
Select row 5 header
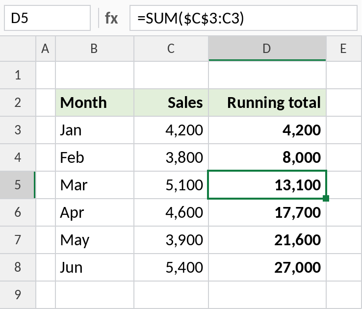click(18, 185)
